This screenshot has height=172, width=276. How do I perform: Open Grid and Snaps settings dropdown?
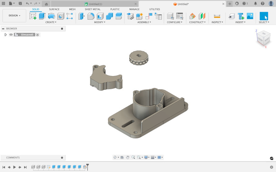point(154,157)
